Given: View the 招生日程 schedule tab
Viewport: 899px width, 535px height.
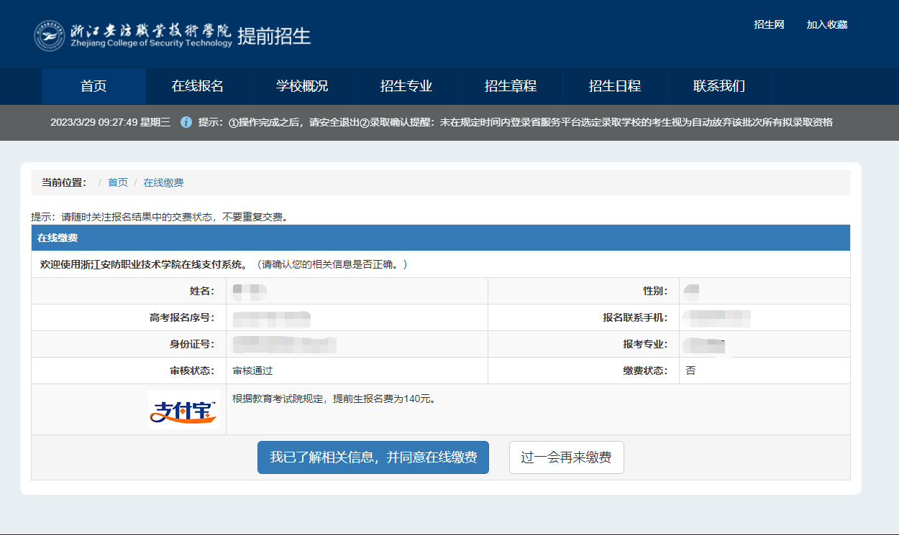Looking at the screenshot, I should point(615,86).
